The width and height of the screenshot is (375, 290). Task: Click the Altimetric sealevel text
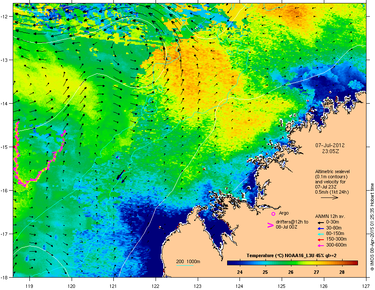click(332, 171)
